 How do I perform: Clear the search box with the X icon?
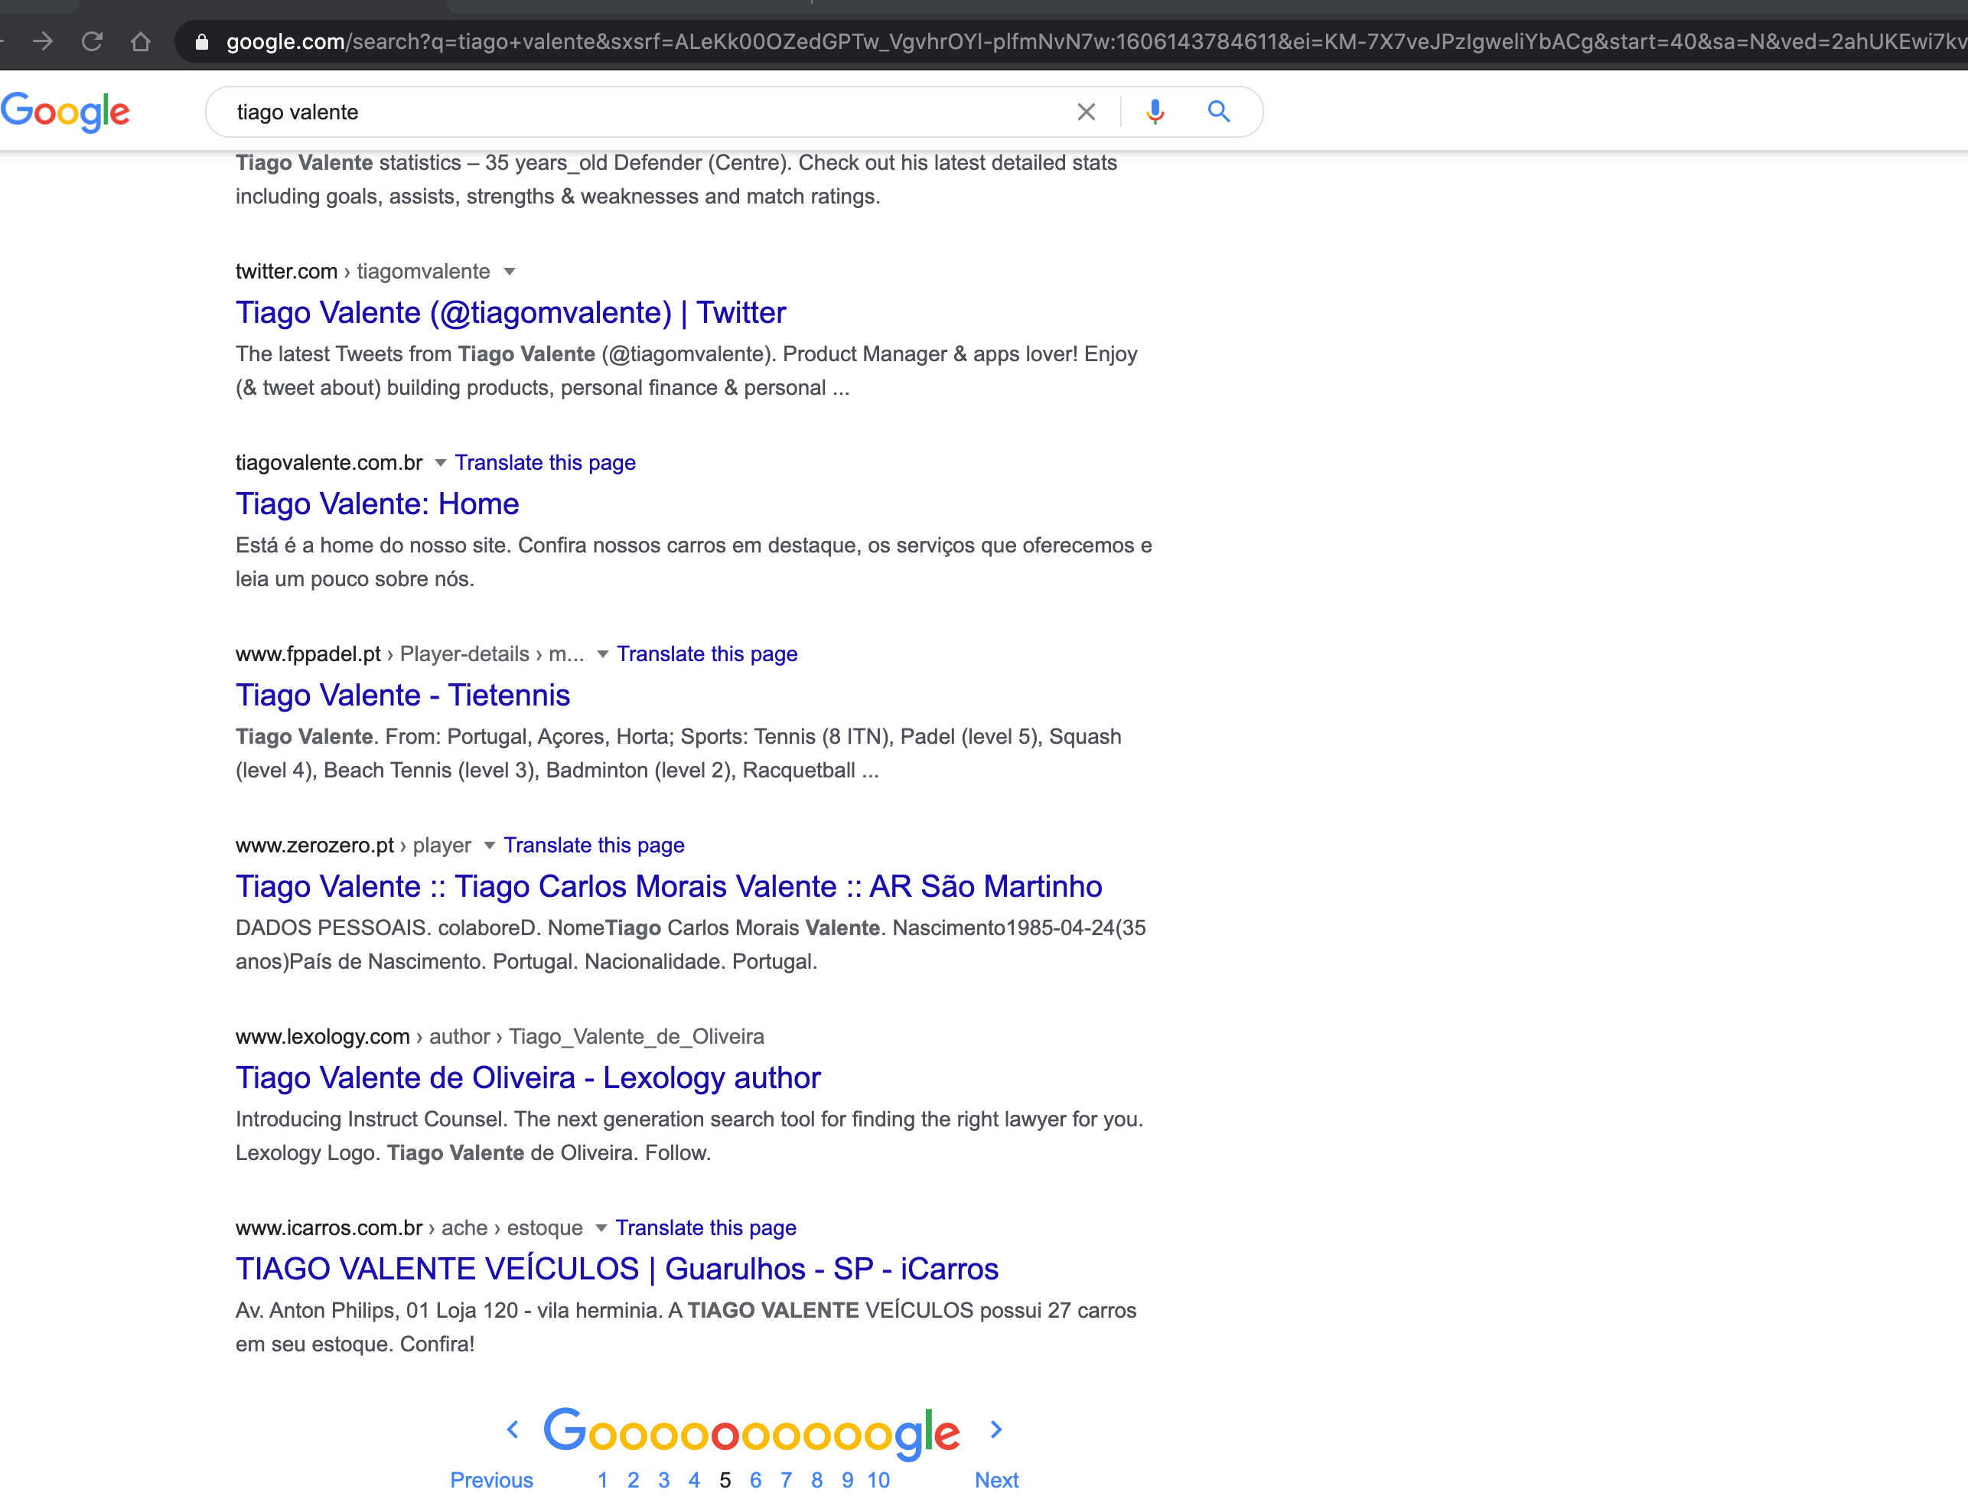tap(1086, 112)
